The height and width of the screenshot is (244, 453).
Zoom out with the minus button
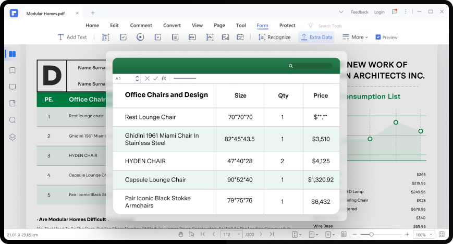tap(355, 235)
